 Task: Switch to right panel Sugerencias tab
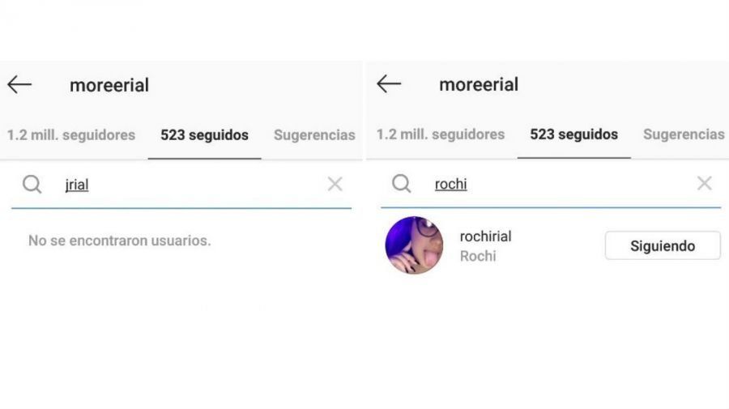684,134
